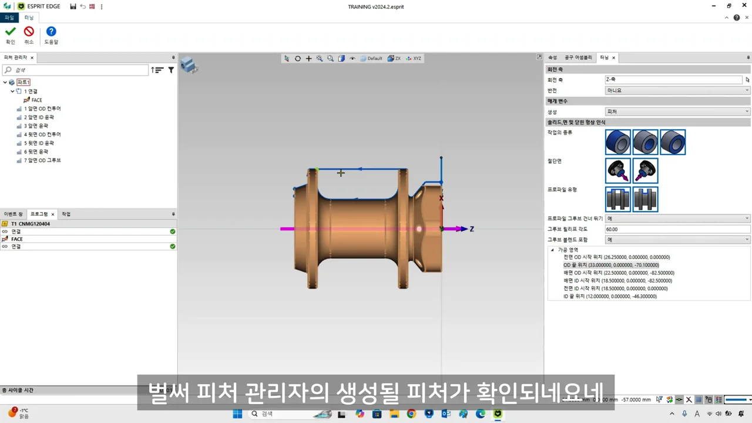Open the 그루브 블렌드 포함 dropdown
Viewport: 752px width, 423px height.
[677, 240]
